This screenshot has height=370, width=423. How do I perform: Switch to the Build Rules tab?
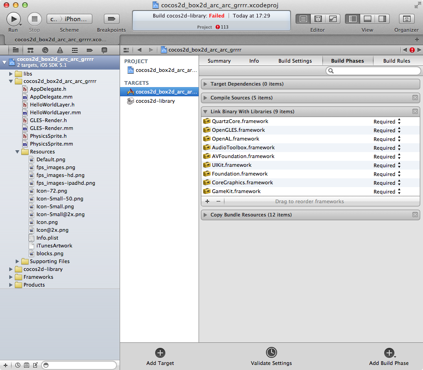point(397,61)
